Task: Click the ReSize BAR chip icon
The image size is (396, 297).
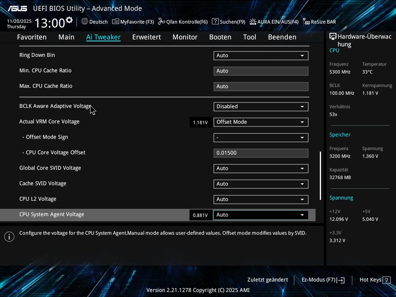Action: coord(306,22)
